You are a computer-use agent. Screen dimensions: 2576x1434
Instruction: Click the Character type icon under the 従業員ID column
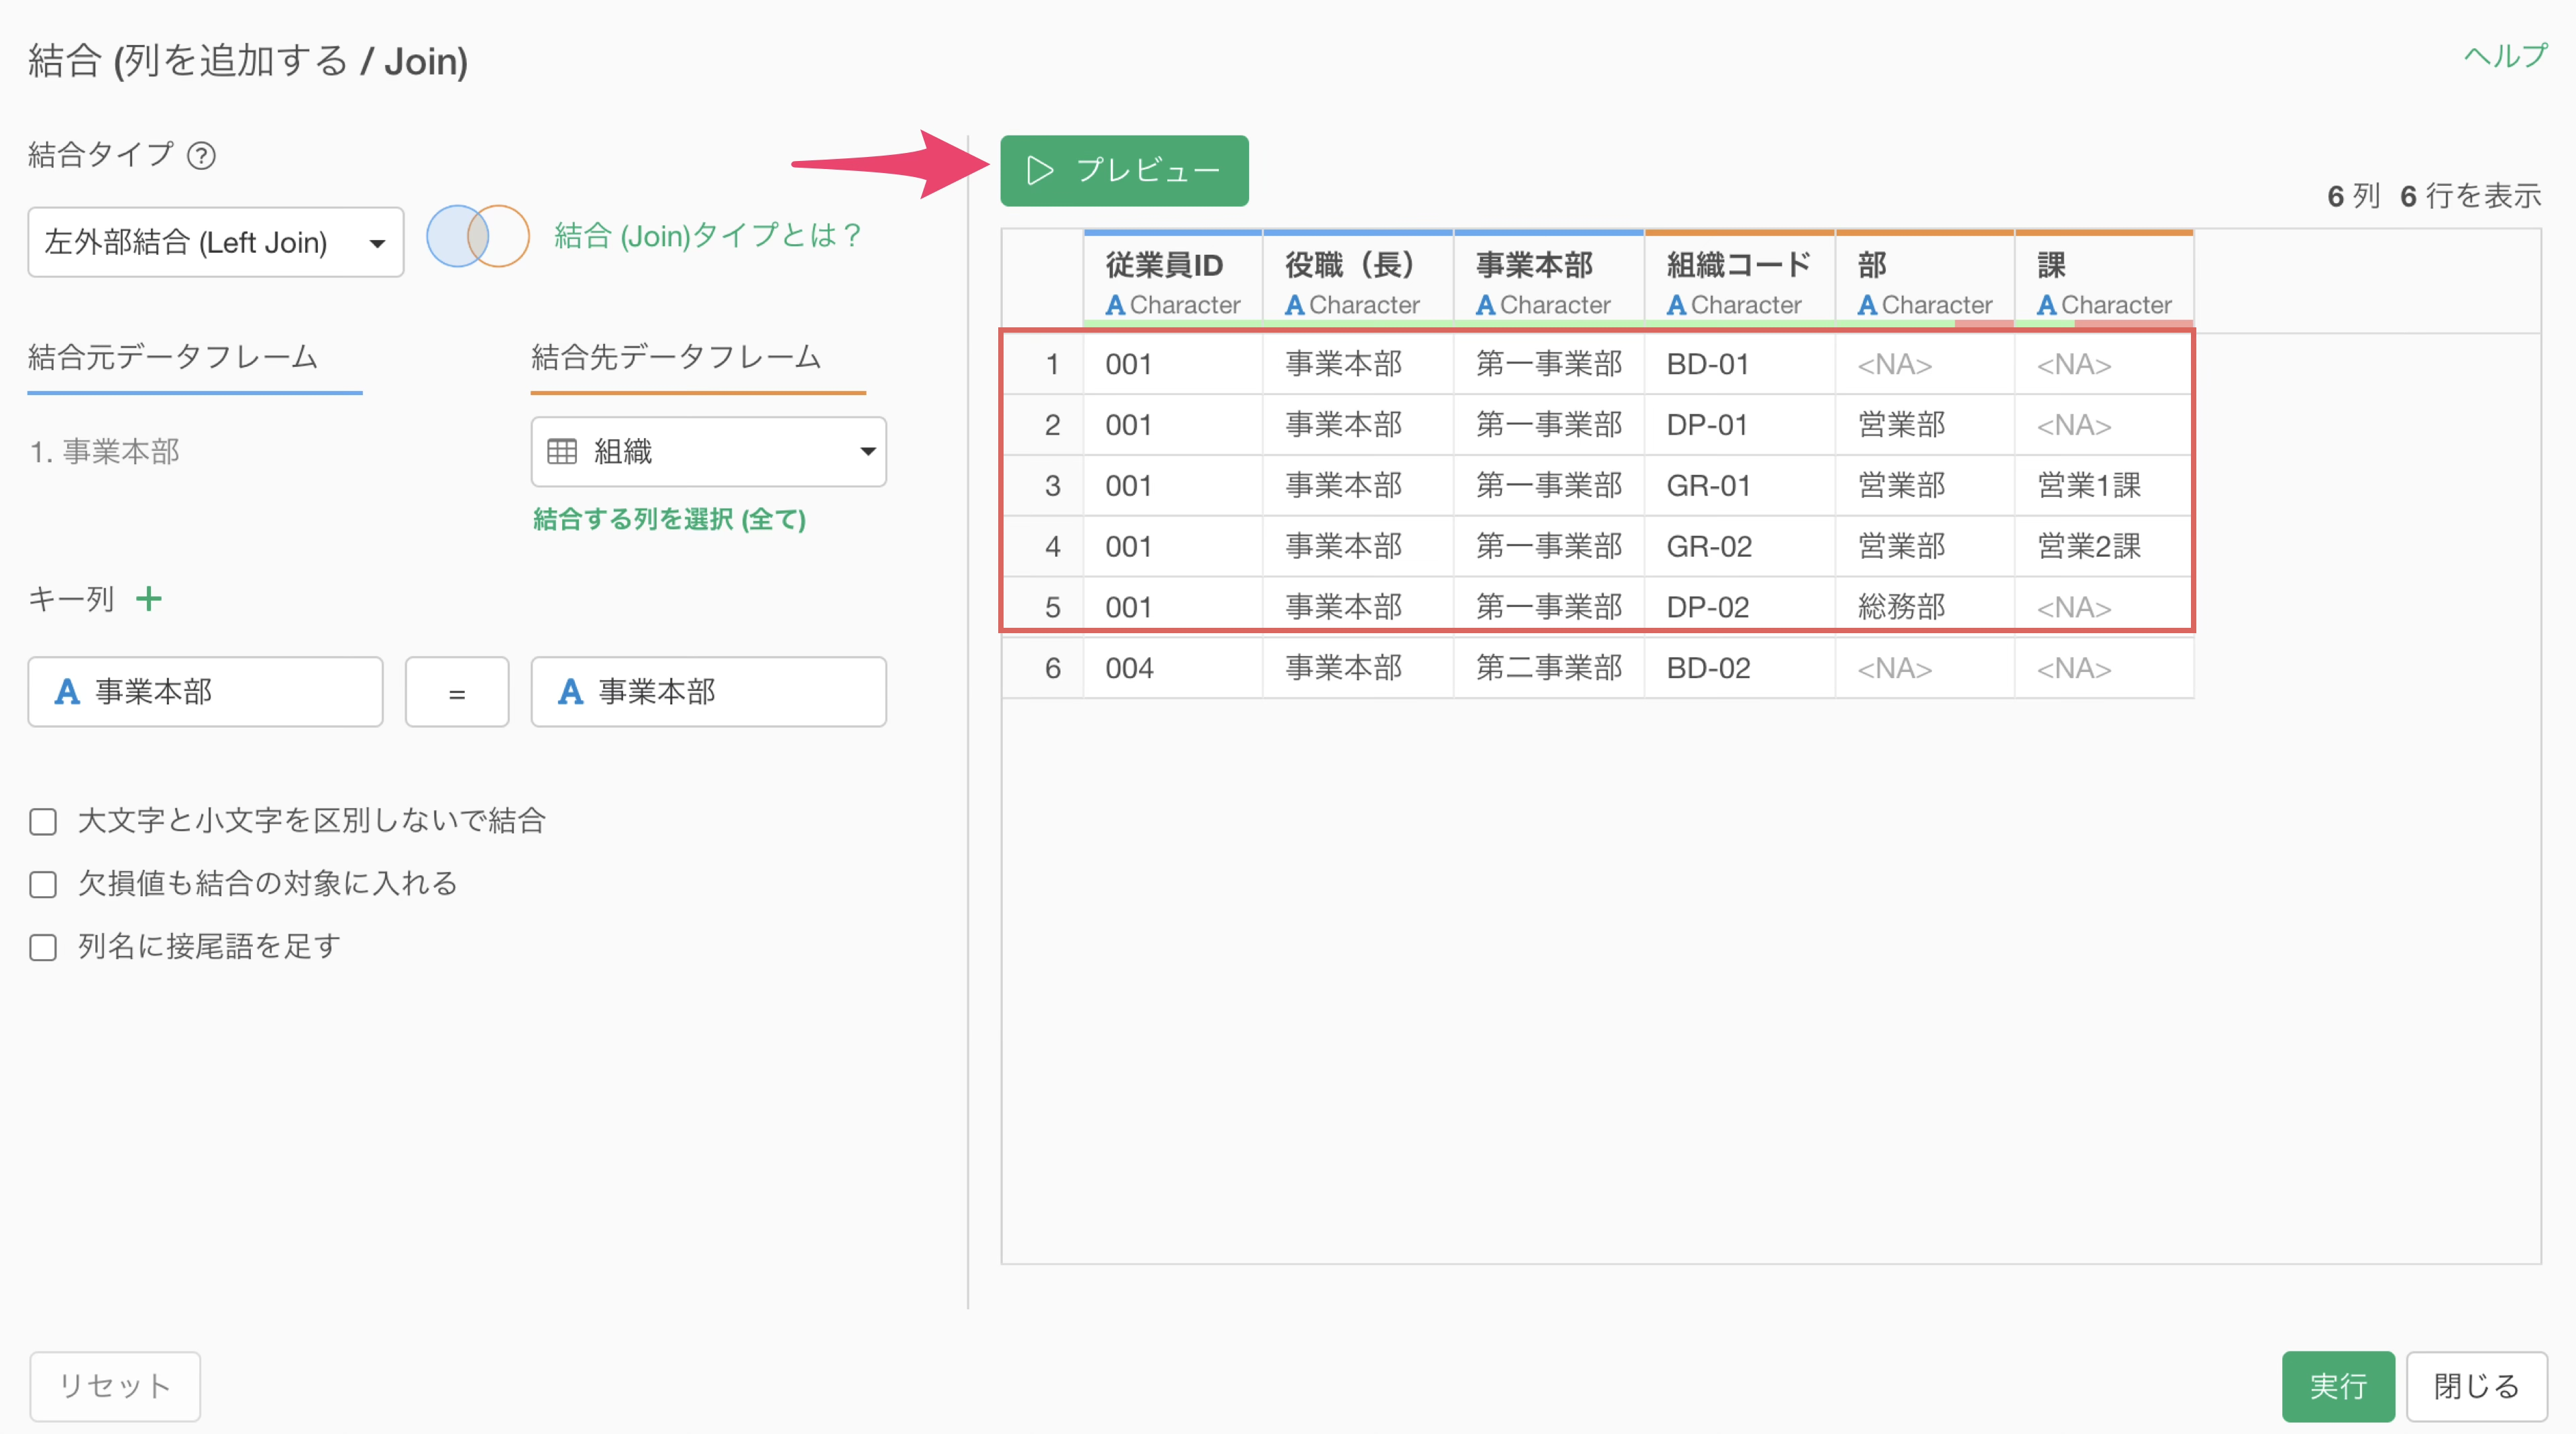[1115, 305]
